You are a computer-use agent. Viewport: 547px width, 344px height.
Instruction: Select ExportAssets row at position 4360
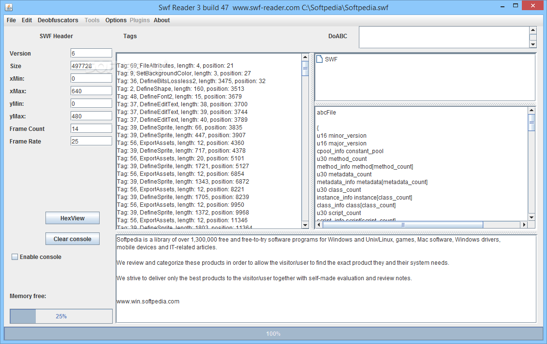180,143
